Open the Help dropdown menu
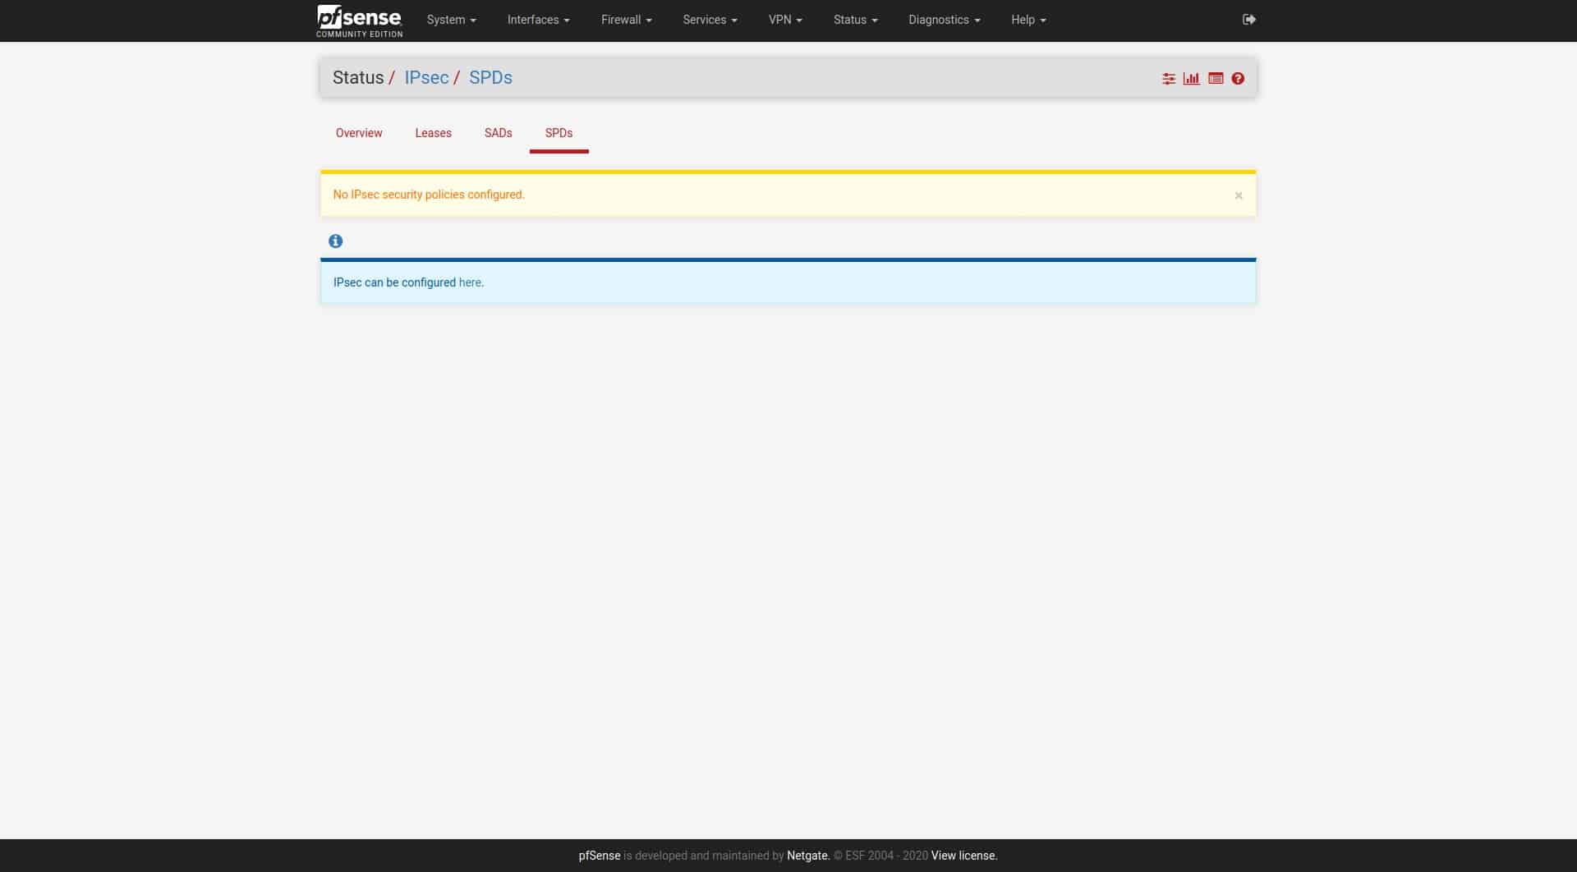The height and width of the screenshot is (872, 1577). pos(1028,20)
